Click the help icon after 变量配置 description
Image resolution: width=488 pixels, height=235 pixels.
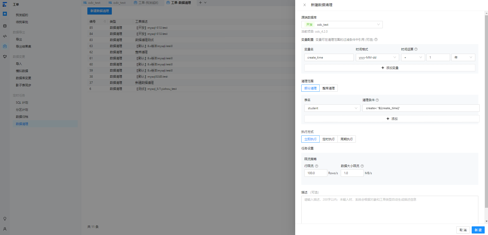tap(376, 39)
